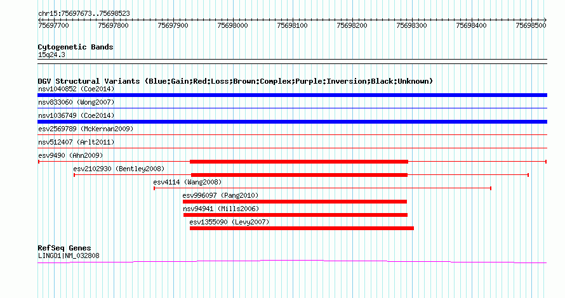565x298 pixels.
Task: Open variant label nsv1036749 (Coe2014)
Action: click(76, 115)
